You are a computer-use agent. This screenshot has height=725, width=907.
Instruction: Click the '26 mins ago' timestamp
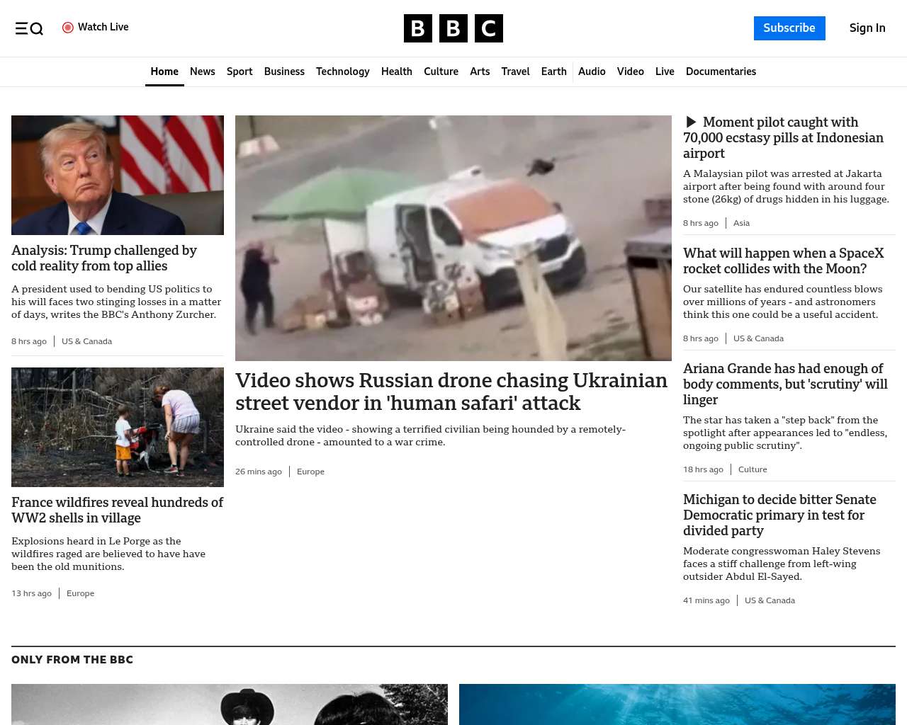click(x=259, y=472)
